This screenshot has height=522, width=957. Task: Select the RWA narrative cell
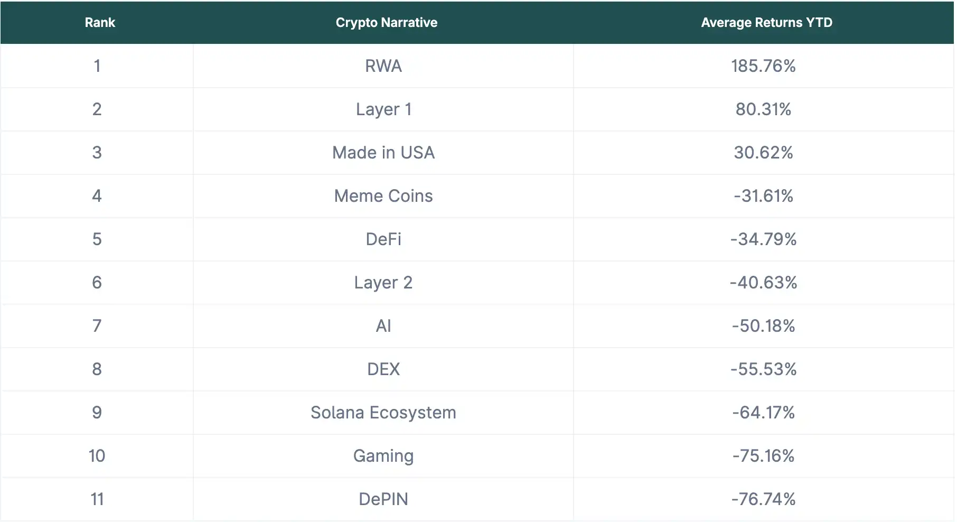coord(383,66)
